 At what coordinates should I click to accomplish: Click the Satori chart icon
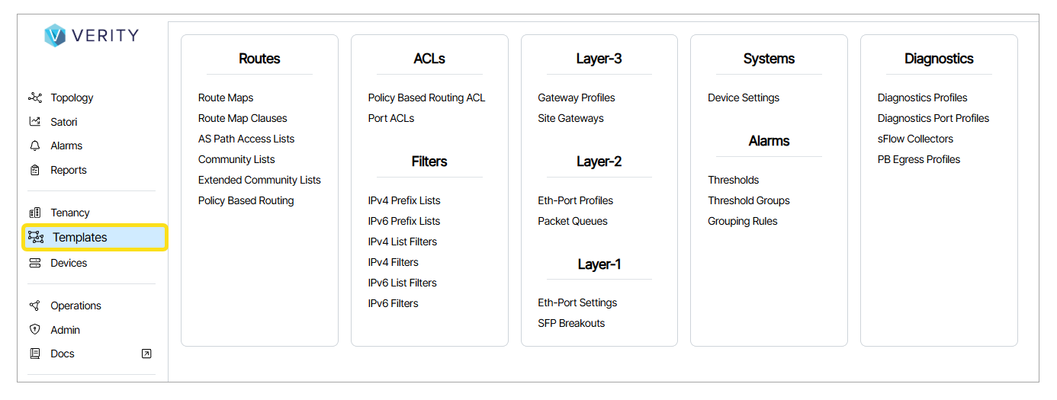click(x=35, y=122)
